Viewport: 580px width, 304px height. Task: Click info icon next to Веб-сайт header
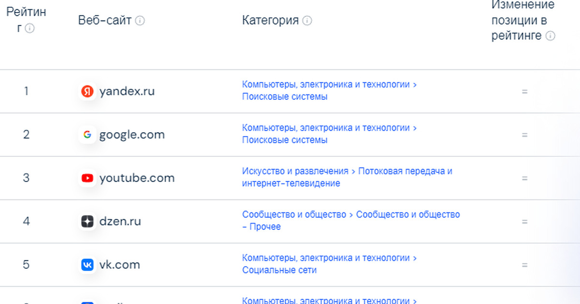coord(140,21)
